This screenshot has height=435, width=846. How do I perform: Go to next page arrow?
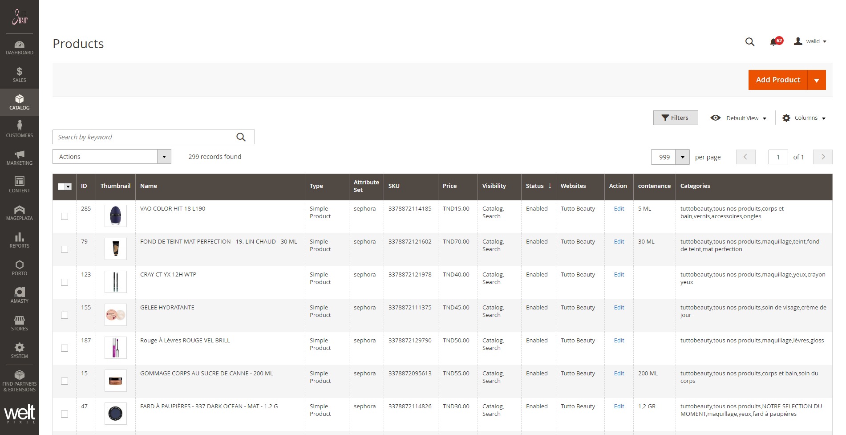823,157
